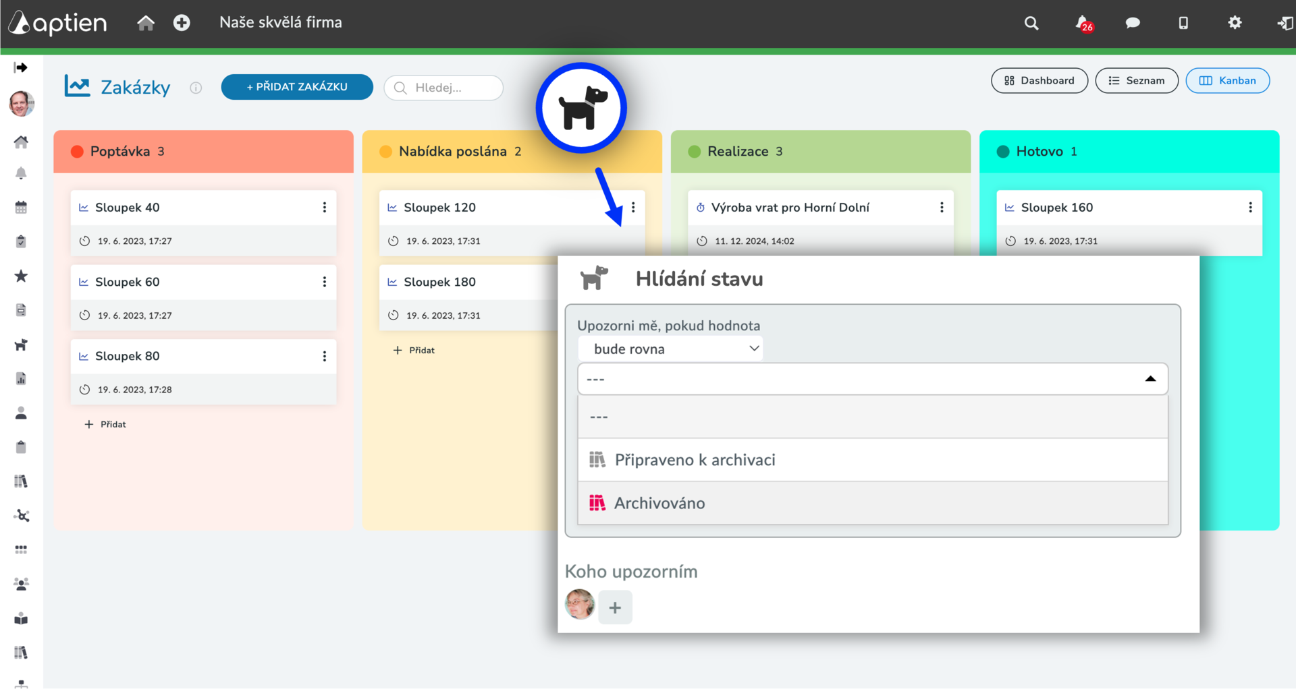Open the notifications bell with badge 26
1296x691 pixels.
tap(1083, 23)
